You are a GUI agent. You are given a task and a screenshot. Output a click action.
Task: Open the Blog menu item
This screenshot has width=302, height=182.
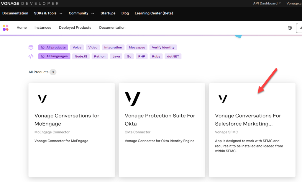click(125, 13)
